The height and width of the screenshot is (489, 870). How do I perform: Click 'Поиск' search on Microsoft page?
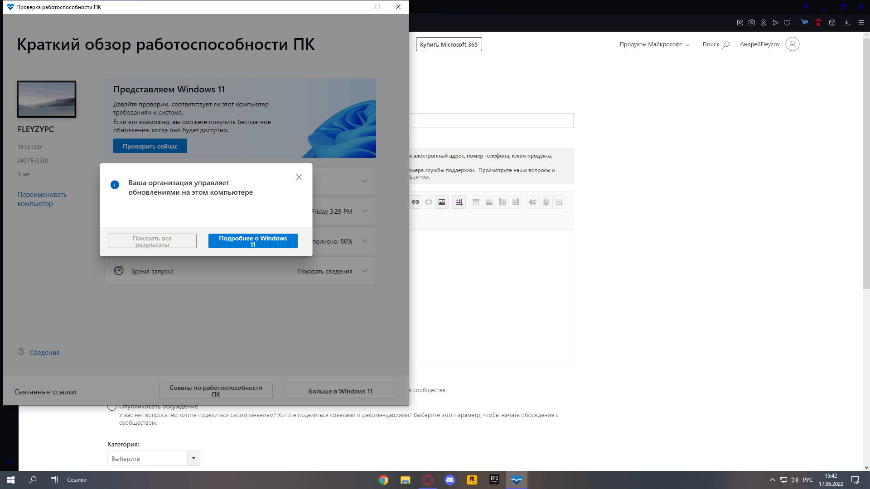click(716, 44)
